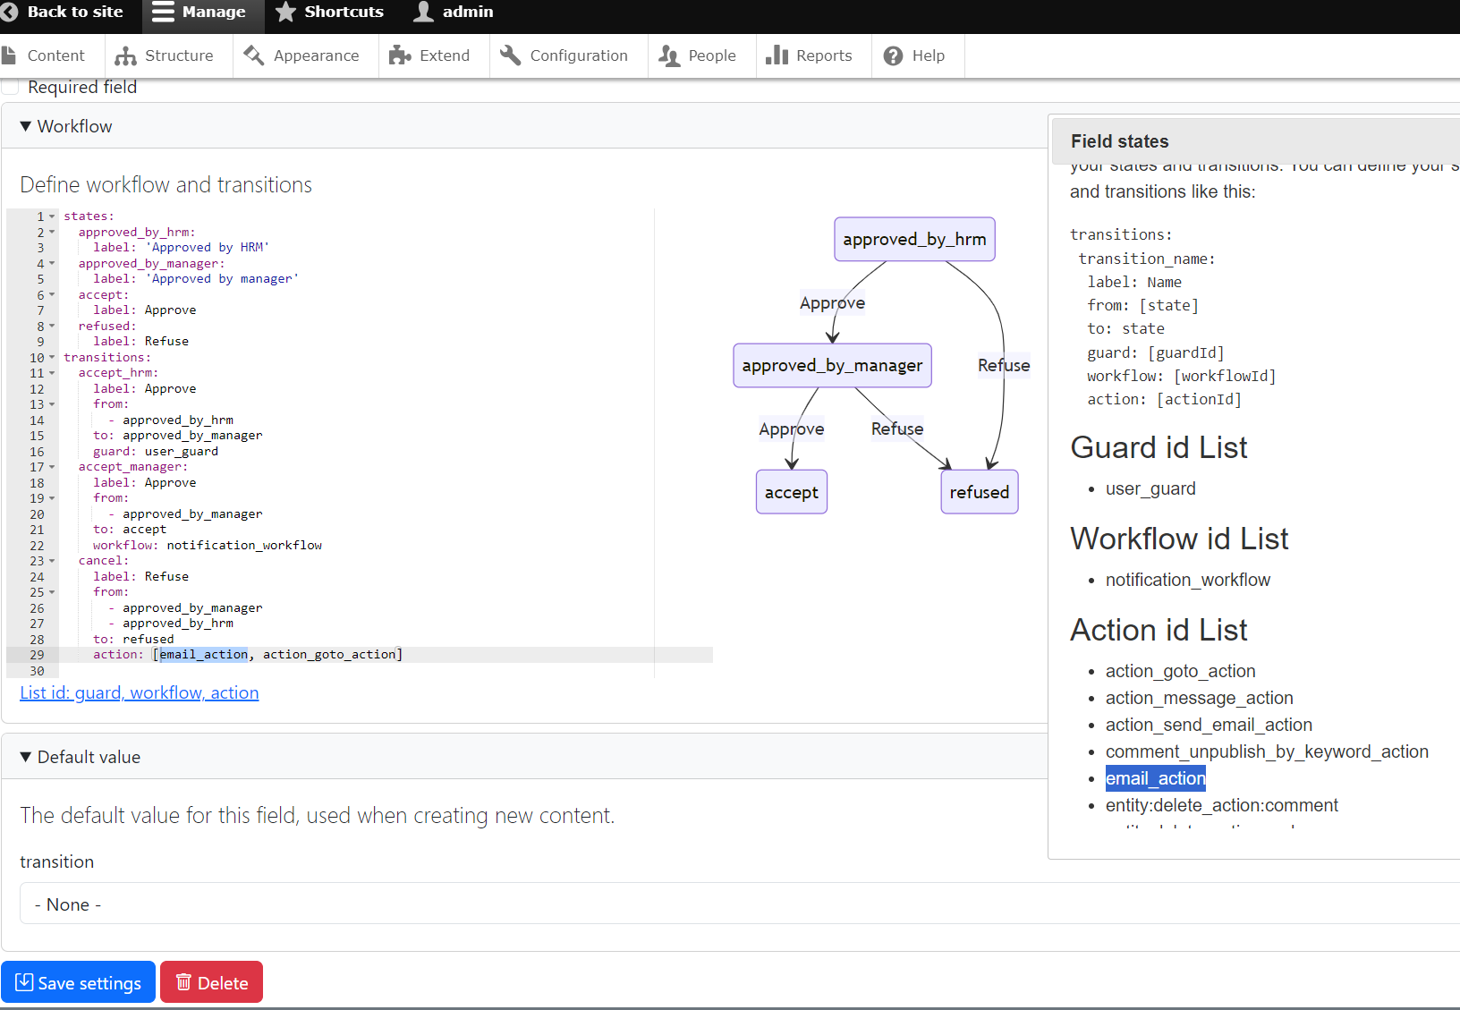
Task: Open the admin user account icon
Action: [420, 12]
